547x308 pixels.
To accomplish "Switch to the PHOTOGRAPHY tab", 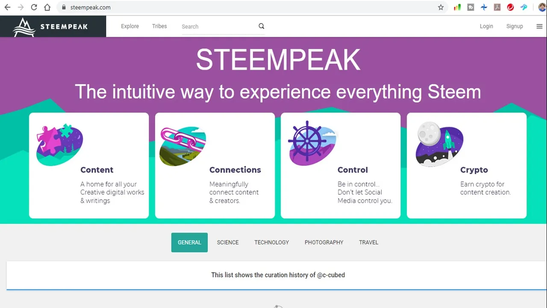I will 324,242.
